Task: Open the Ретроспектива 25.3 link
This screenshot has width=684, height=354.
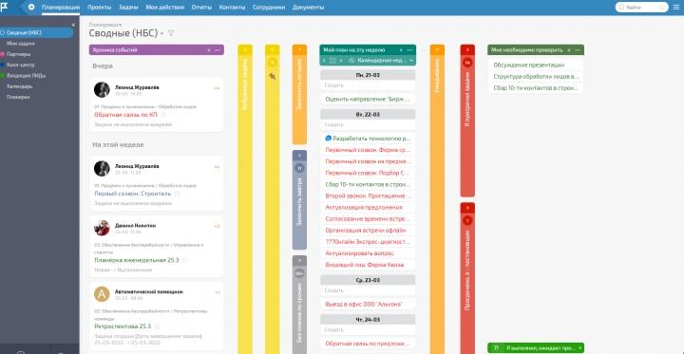Action: 123,326
